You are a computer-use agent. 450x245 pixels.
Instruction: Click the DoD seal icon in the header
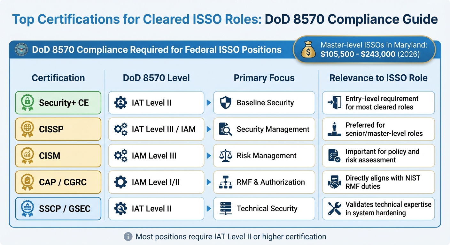coord(21,50)
